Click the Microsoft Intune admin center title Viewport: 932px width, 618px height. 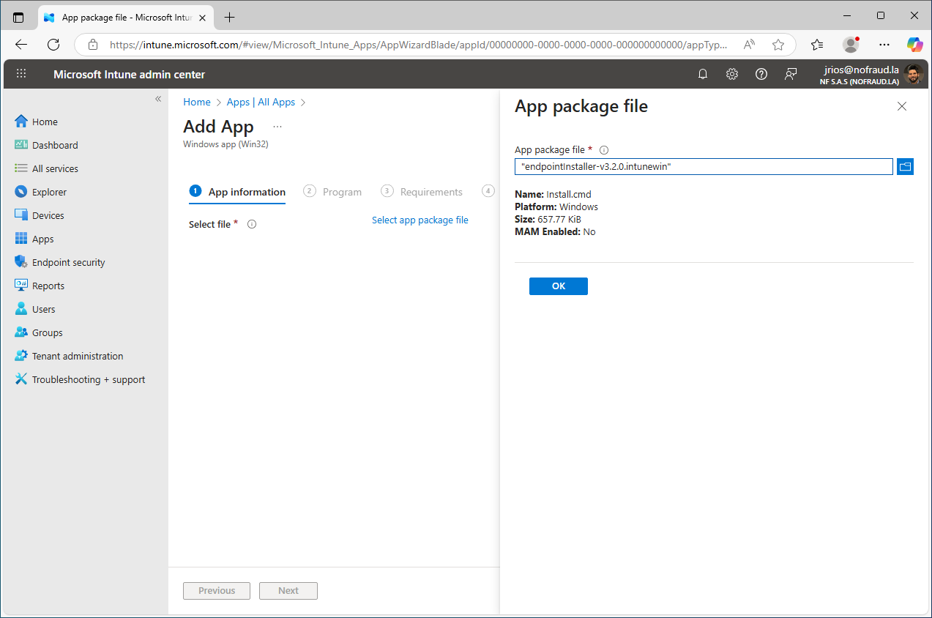pyautogui.click(x=130, y=74)
